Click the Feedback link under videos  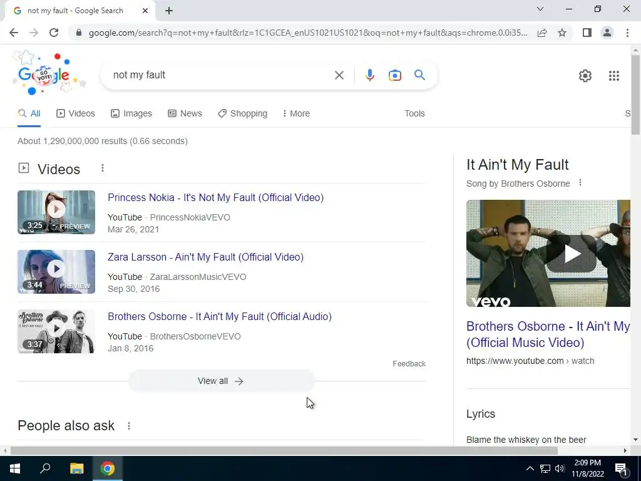coord(409,364)
